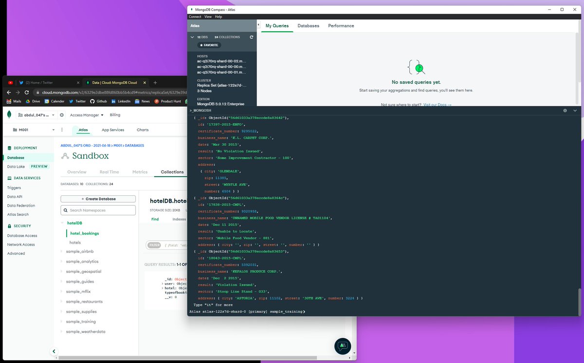
Task: Click the mongosh prompt input line
Action: pyautogui.click(x=383, y=311)
